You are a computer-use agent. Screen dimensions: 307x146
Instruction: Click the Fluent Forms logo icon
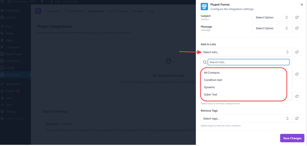click(x=204, y=6)
